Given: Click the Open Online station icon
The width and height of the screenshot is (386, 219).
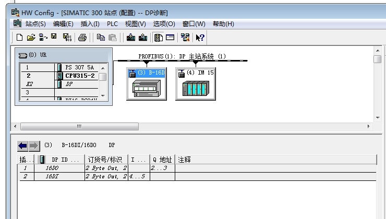Looking at the screenshot, I should [43, 37].
